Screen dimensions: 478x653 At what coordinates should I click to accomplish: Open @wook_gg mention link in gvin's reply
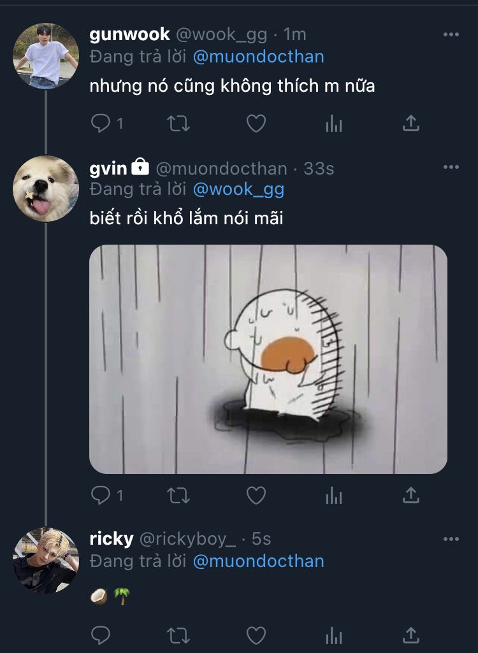pos(238,189)
